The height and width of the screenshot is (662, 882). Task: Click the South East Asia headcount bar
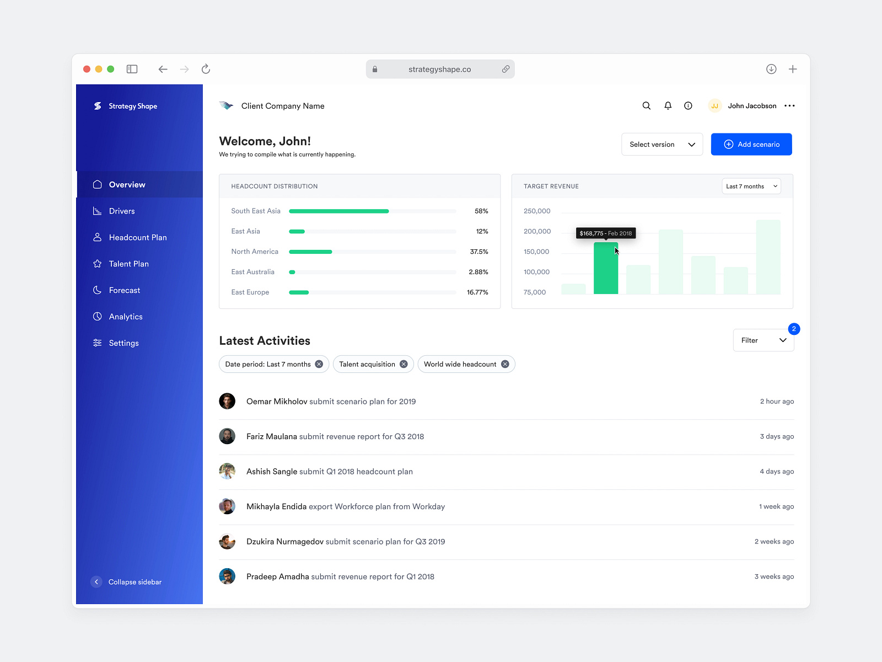(338, 211)
